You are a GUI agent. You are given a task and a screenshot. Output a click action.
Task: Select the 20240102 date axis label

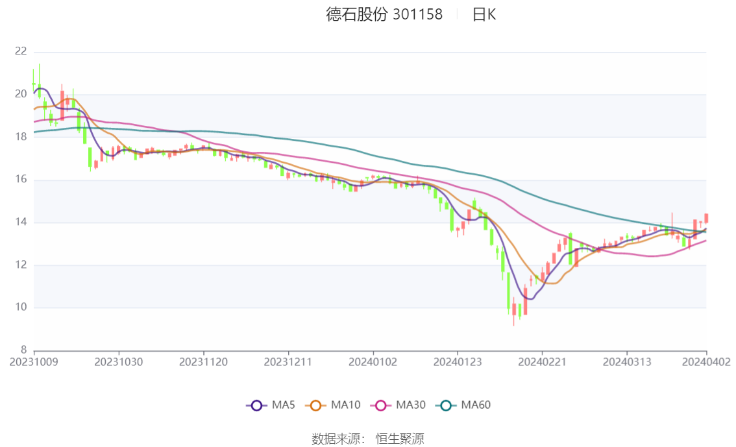click(373, 362)
